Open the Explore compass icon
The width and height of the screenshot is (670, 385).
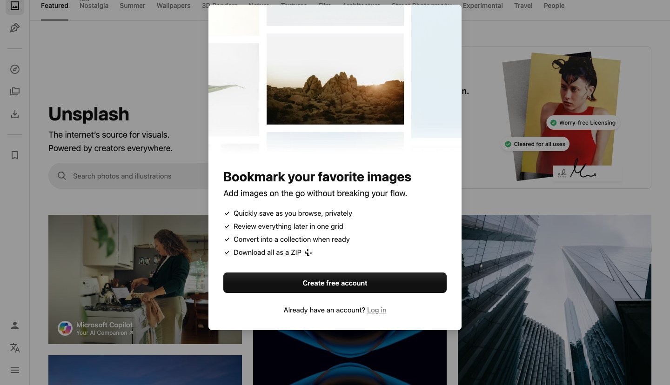pos(15,69)
